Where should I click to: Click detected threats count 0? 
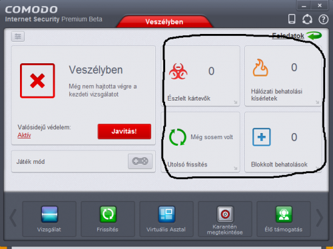click(x=211, y=71)
